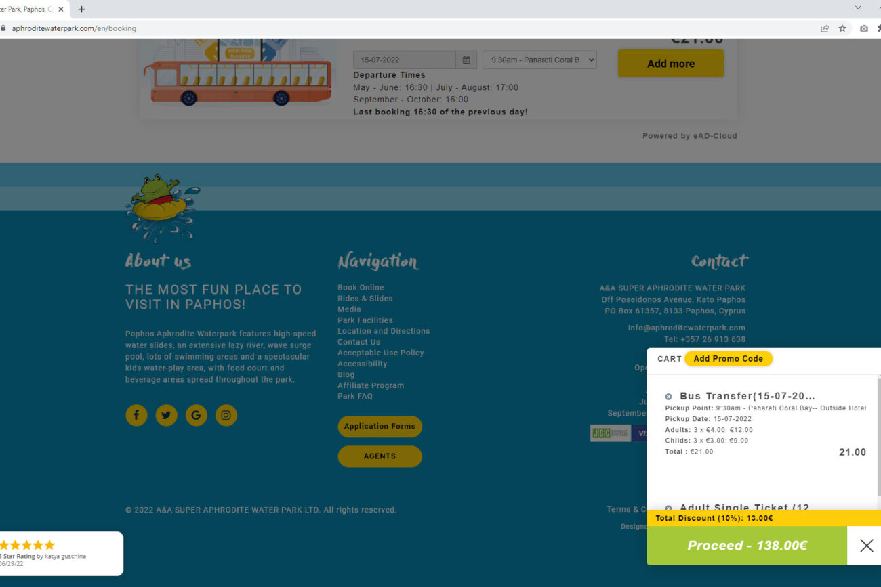Open the Facebook social icon
The image size is (881, 587).
coord(136,415)
